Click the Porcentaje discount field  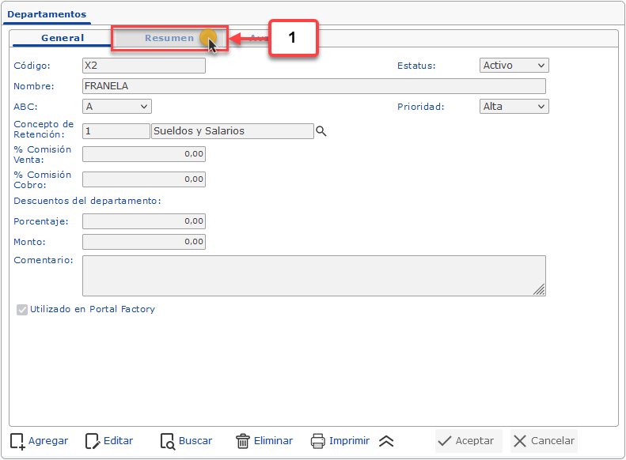click(x=144, y=221)
